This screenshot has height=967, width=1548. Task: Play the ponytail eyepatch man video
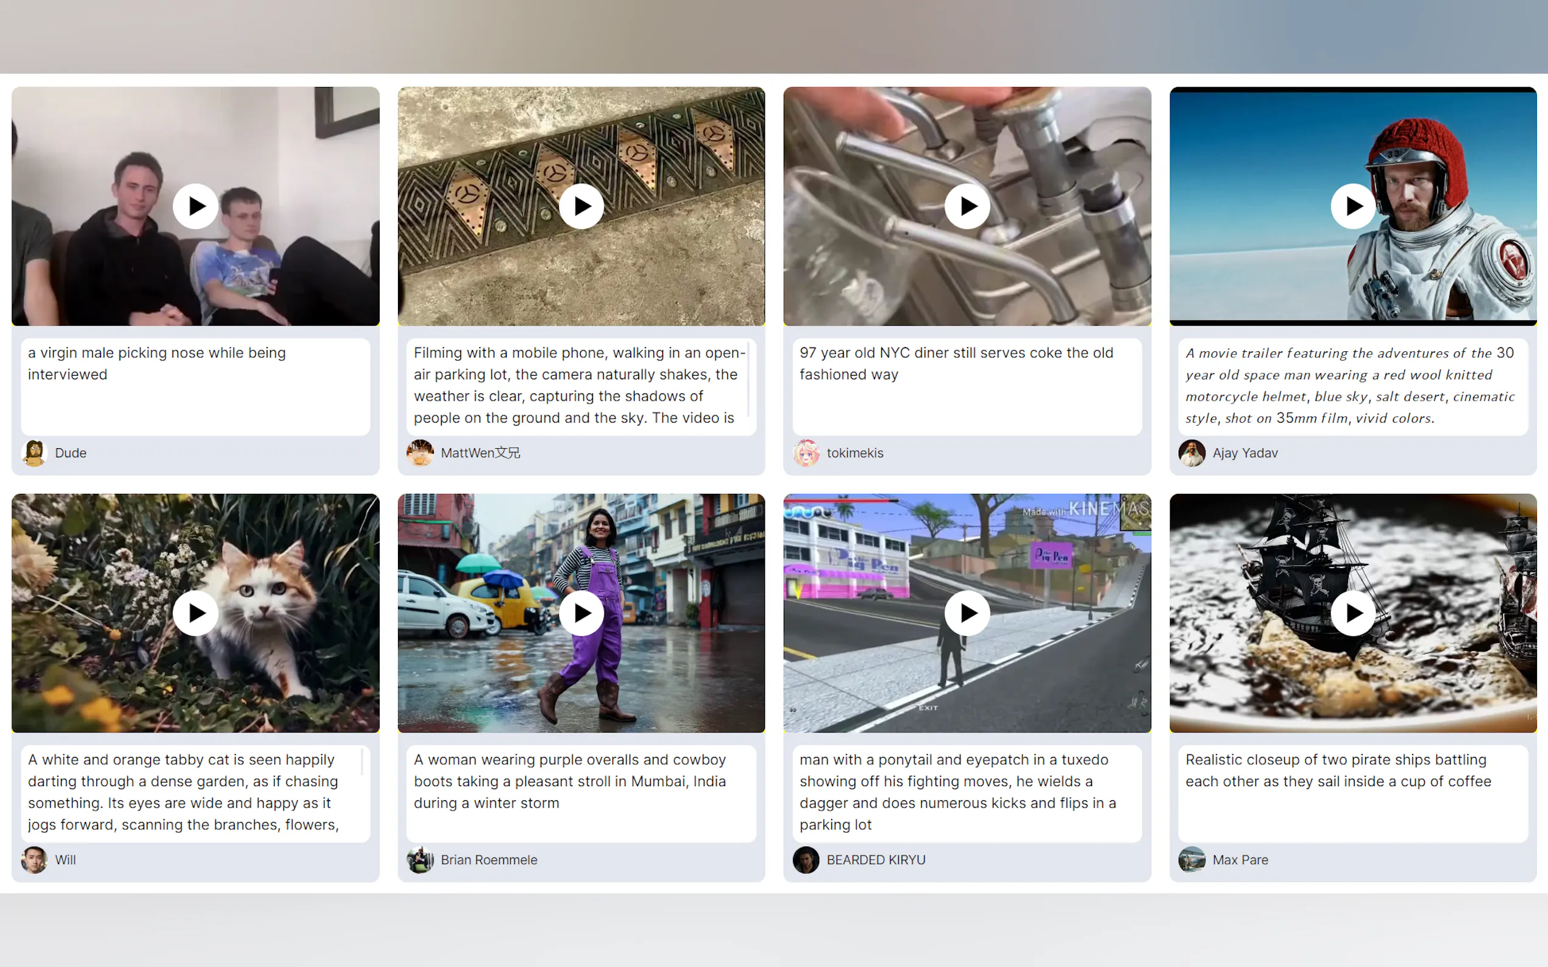tap(967, 613)
